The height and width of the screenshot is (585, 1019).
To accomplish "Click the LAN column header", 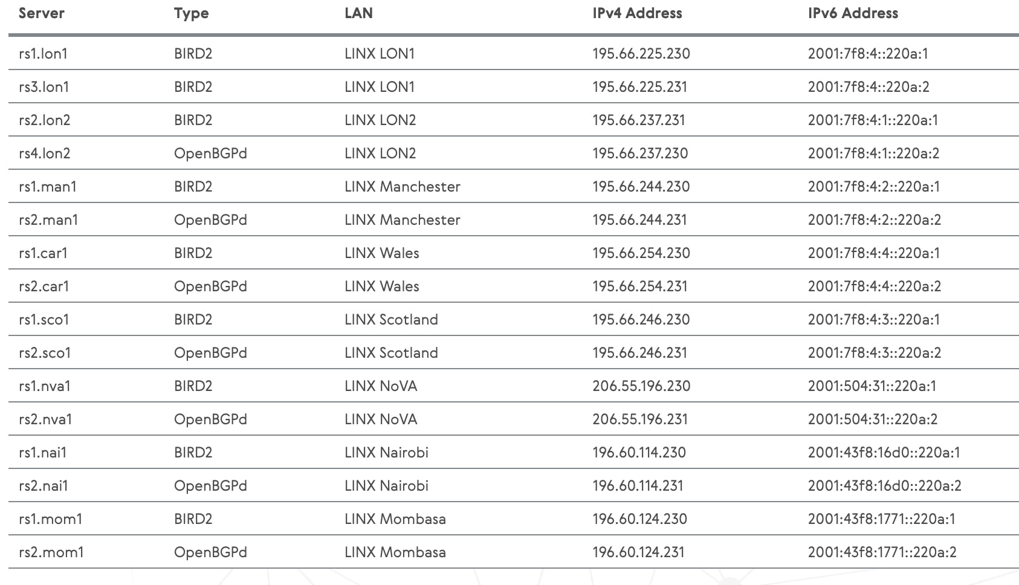I will 358,13.
